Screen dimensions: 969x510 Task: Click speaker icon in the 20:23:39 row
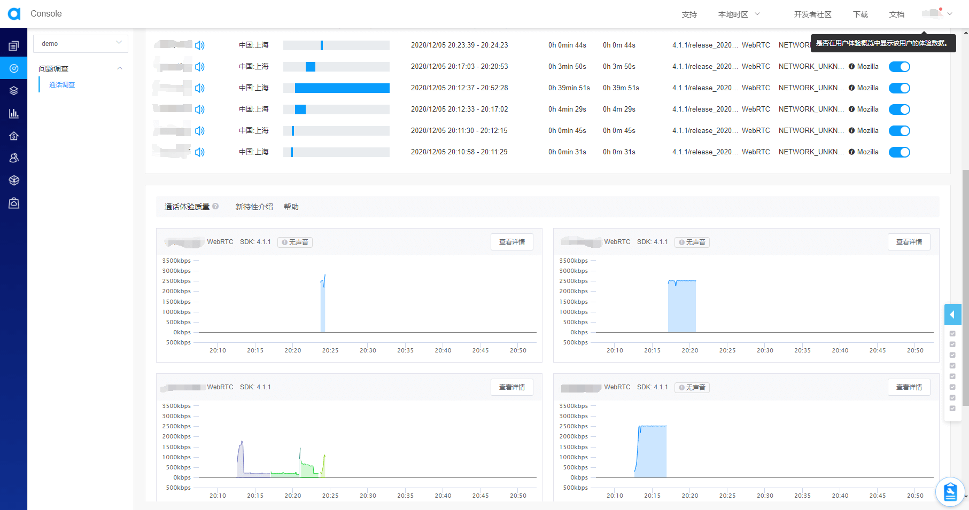tap(200, 45)
